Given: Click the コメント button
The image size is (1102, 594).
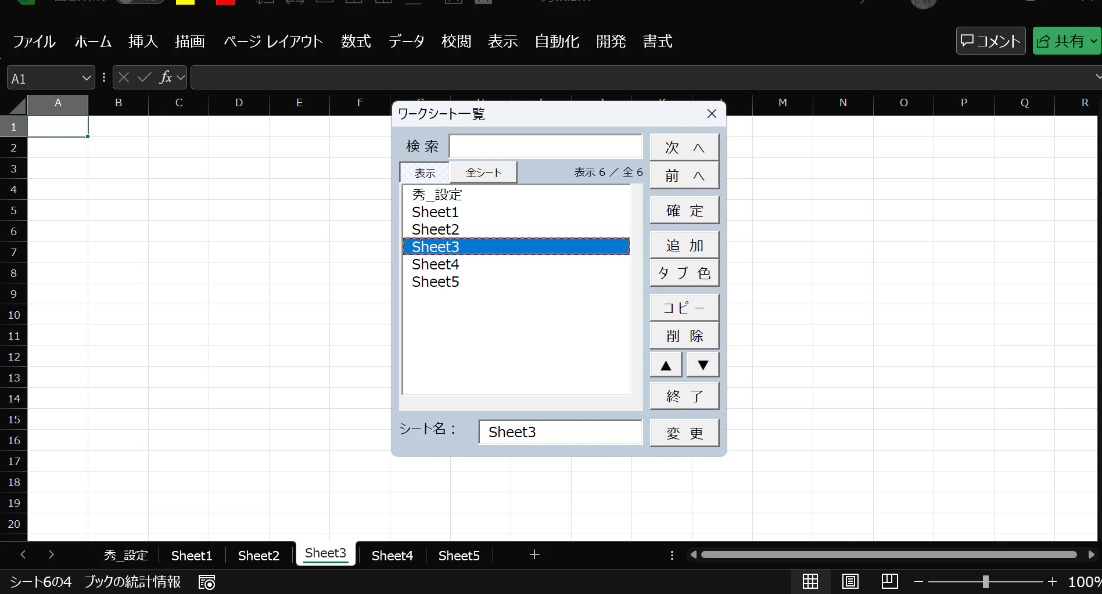Looking at the screenshot, I should coord(990,41).
